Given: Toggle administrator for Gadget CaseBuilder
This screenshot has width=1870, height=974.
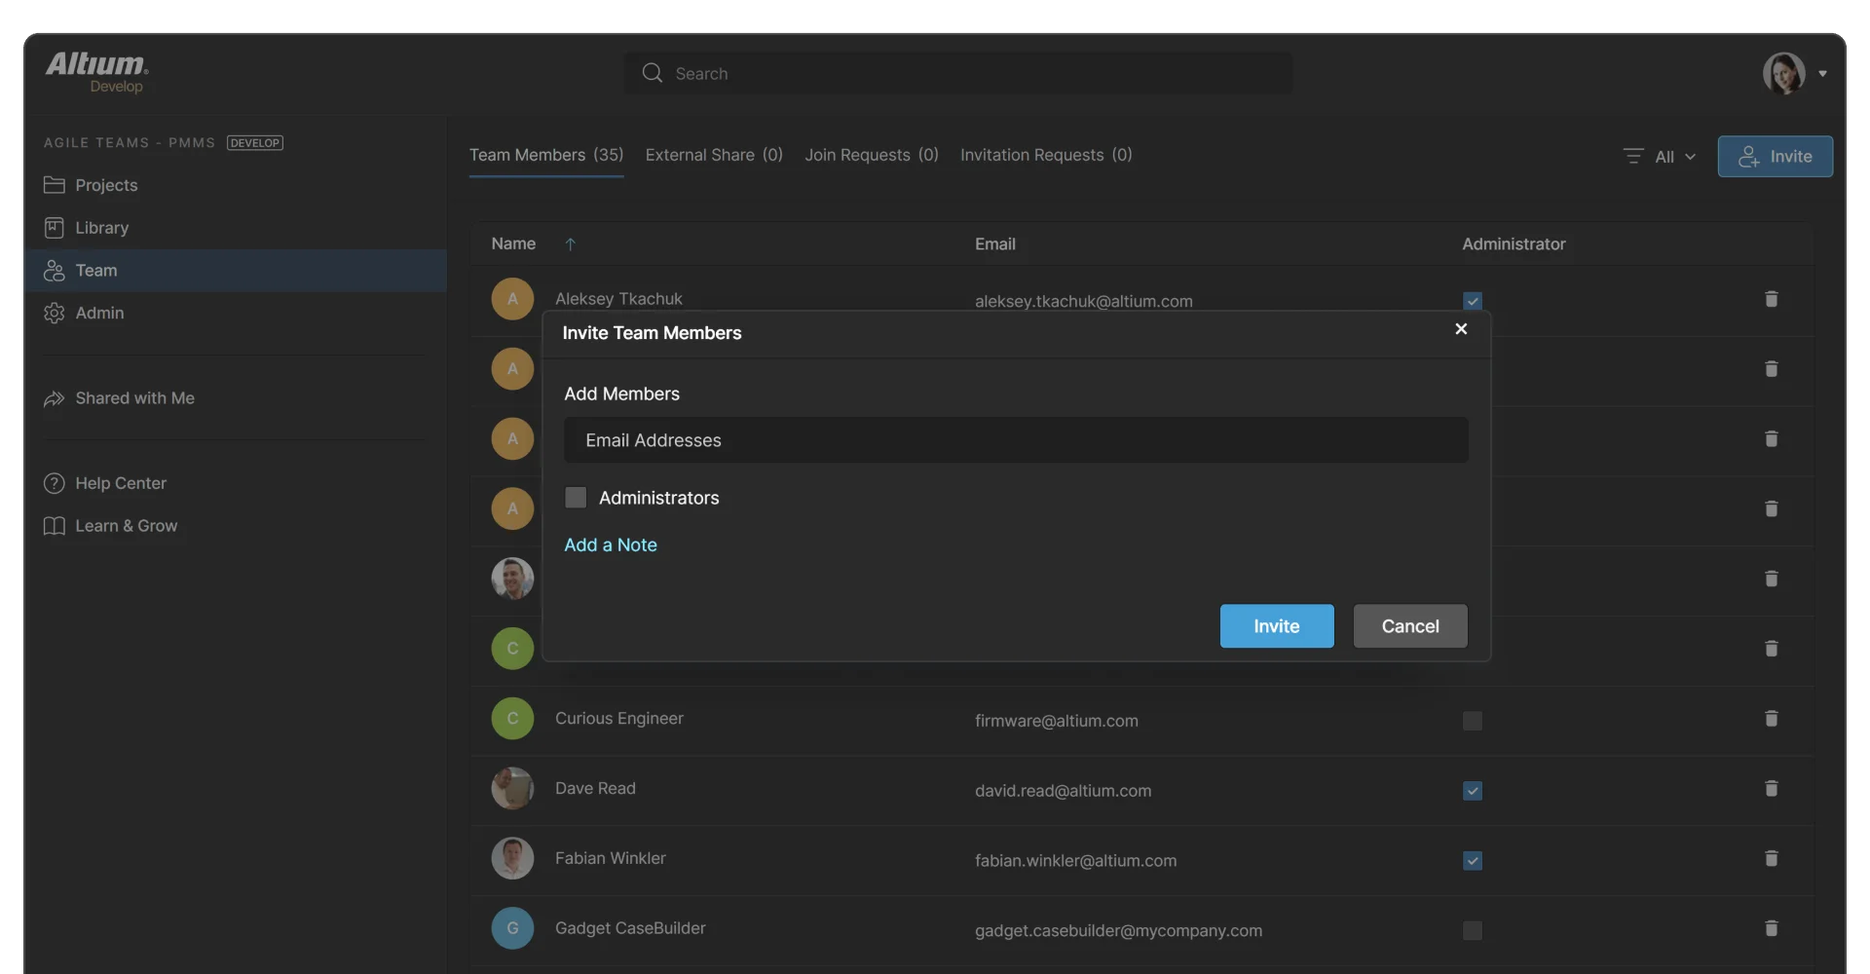Looking at the screenshot, I should 1473,931.
